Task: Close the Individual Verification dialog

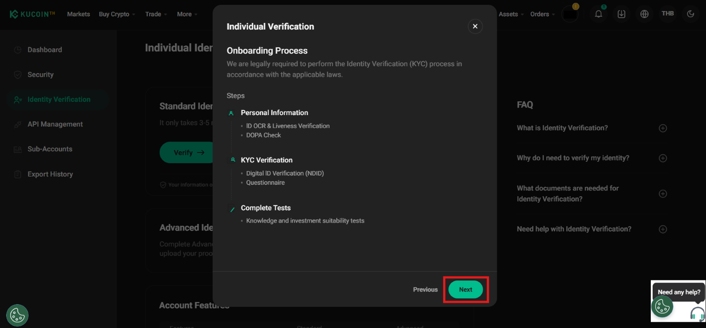Action: [475, 26]
